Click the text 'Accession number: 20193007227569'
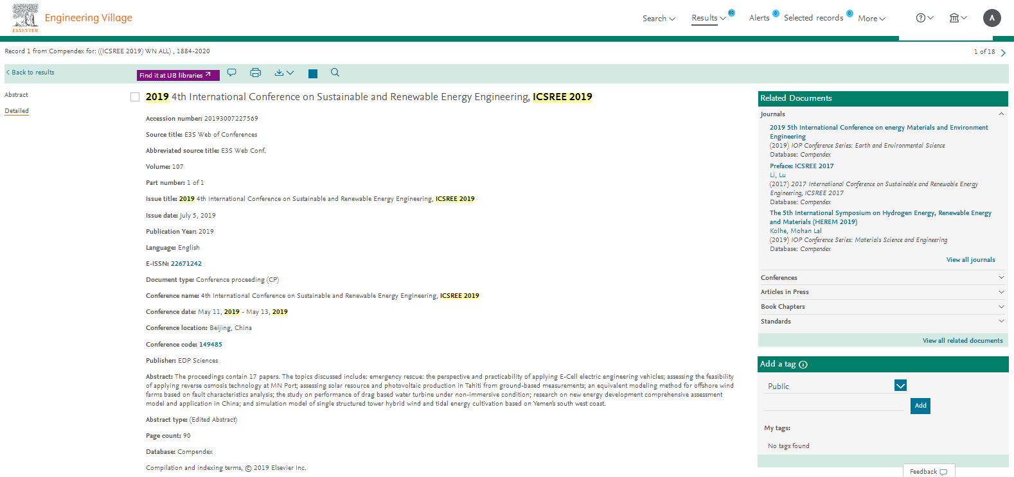Viewport: 1014px width, 477px height. click(x=202, y=119)
